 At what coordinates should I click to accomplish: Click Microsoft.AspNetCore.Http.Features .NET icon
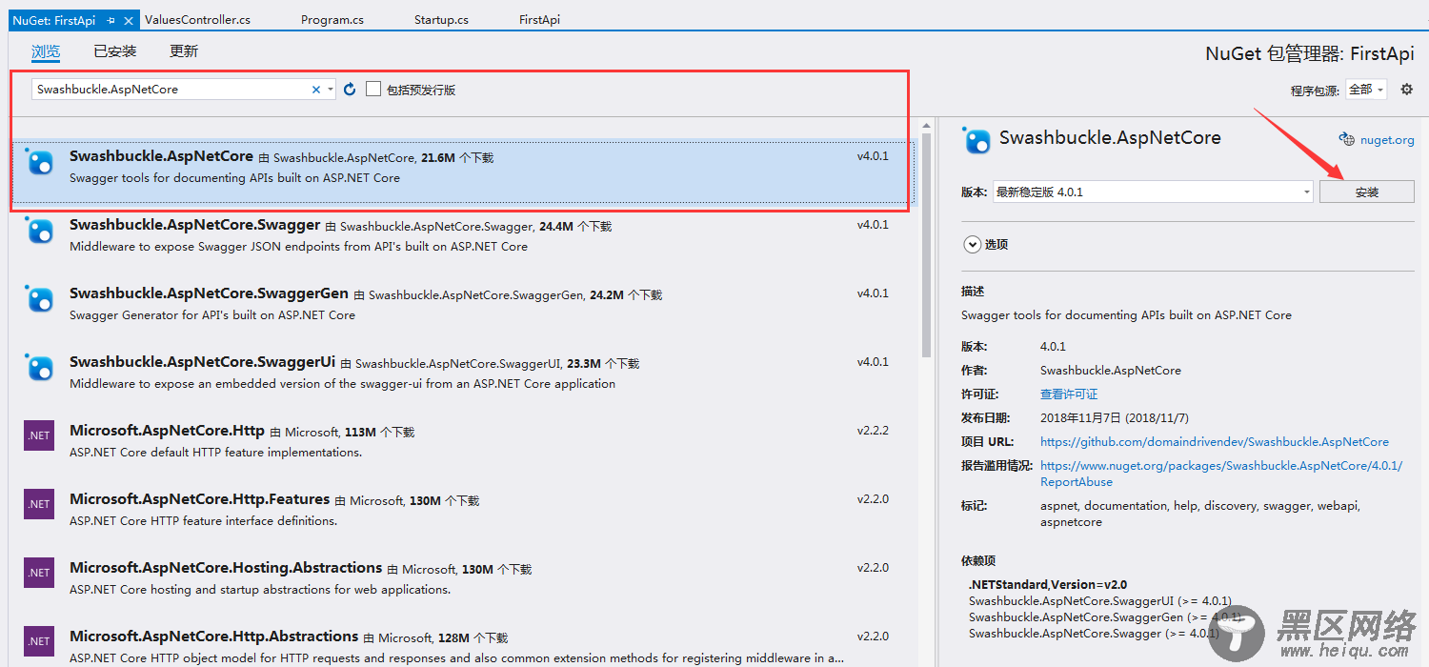coord(39,504)
